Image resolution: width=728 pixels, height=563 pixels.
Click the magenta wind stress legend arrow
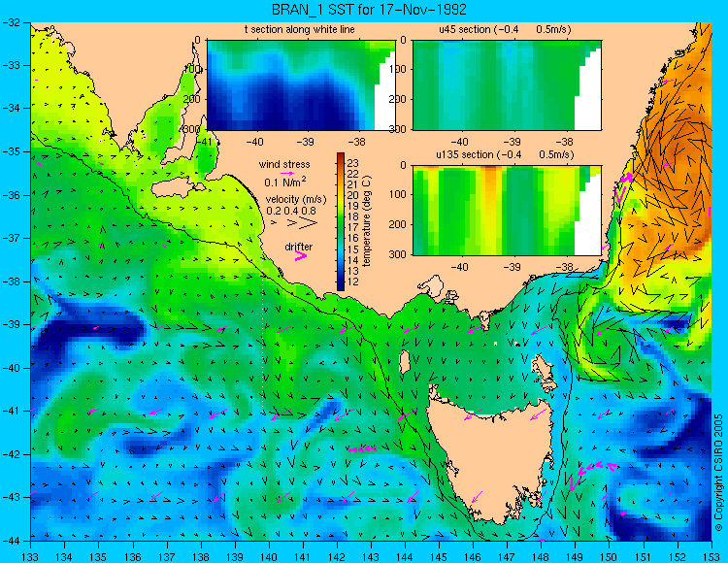pos(287,174)
